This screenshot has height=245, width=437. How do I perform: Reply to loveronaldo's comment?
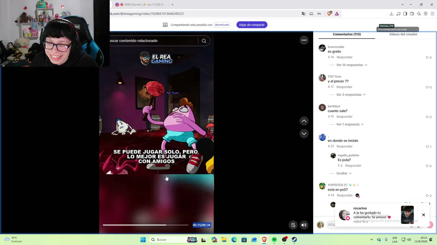pos(344,57)
